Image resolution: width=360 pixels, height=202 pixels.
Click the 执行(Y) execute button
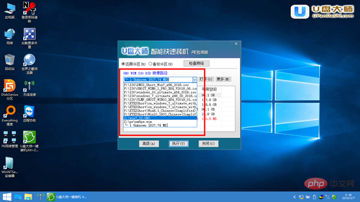pos(179,144)
